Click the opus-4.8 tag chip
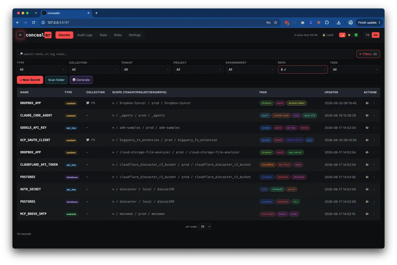Image resolution: width=397 pixels, height=265 pixels. click(x=310, y=115)
